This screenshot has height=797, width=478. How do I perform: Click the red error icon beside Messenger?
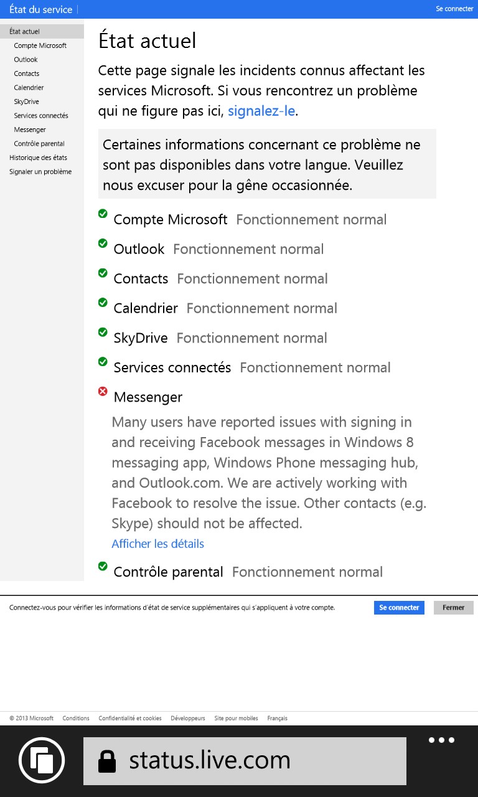pos(103,392)
